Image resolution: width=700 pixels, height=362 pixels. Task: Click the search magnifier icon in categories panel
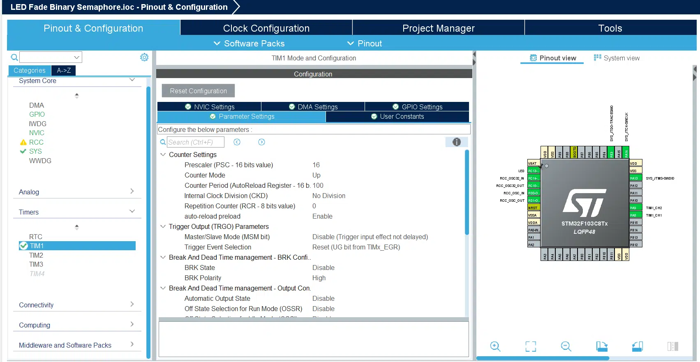pos(14,57)
